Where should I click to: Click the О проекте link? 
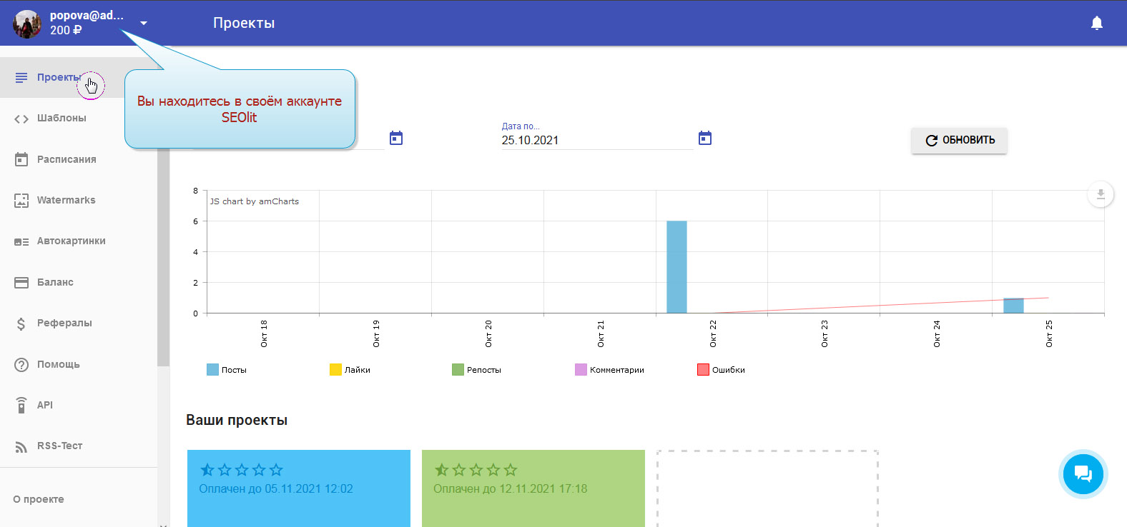click(x=39, y=499)
